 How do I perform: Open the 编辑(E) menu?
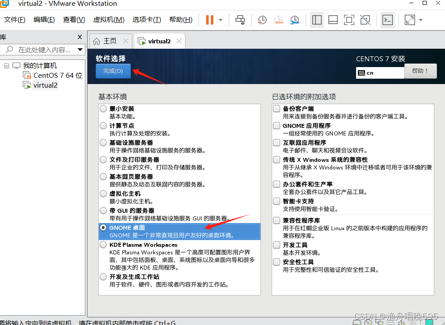(x=44, y=20)
